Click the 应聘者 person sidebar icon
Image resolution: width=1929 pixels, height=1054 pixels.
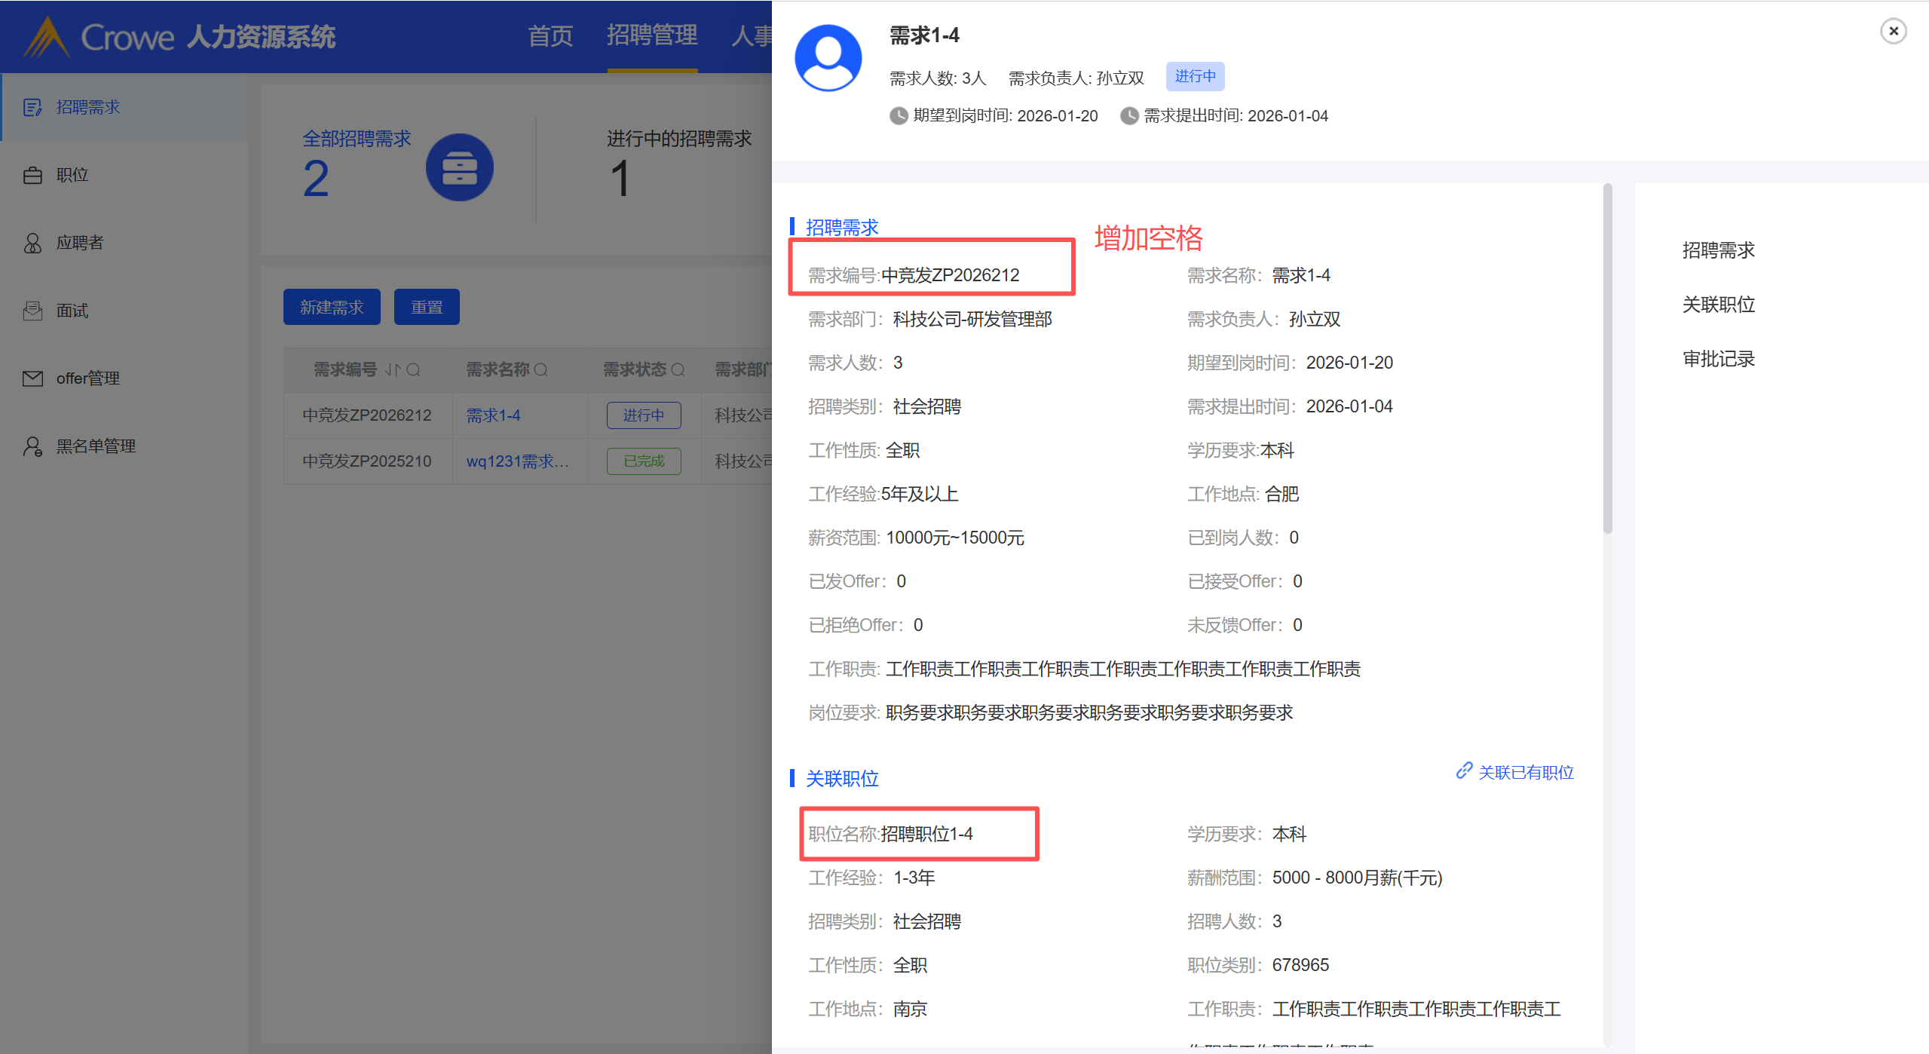[32, 243]
